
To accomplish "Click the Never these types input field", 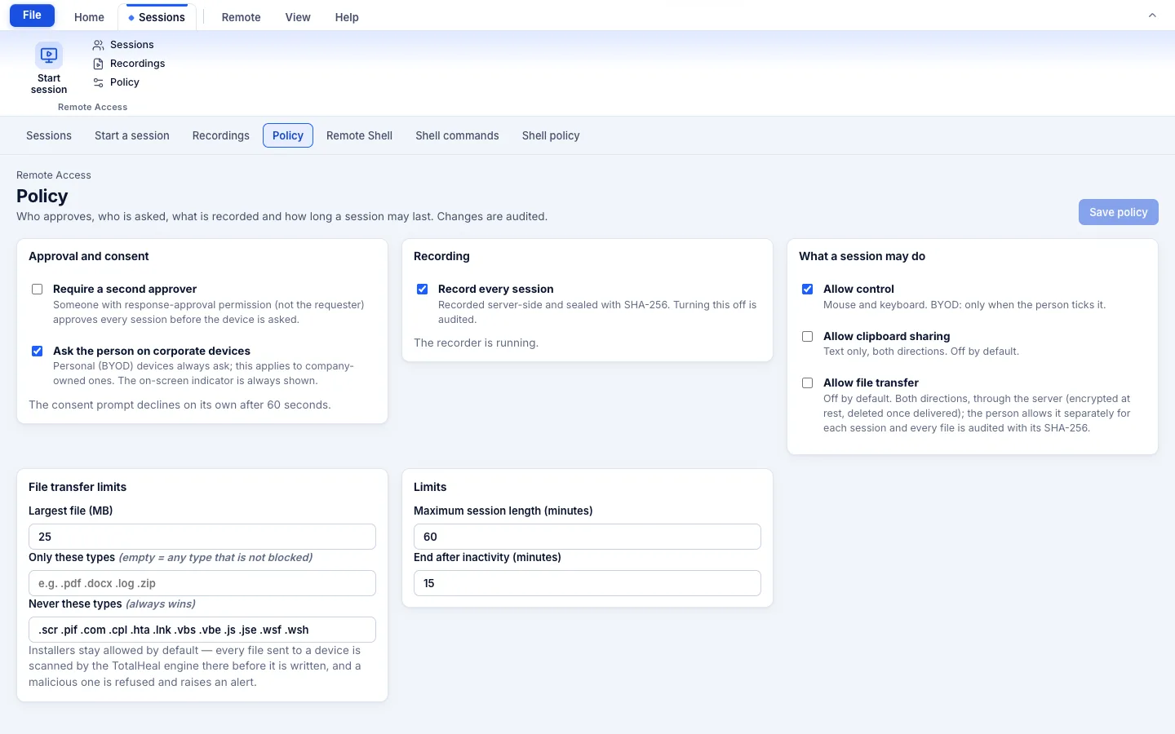I will point(202,630).
